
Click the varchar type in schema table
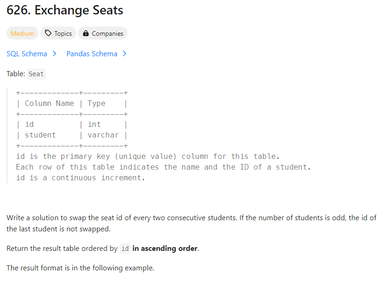(103, 135)
